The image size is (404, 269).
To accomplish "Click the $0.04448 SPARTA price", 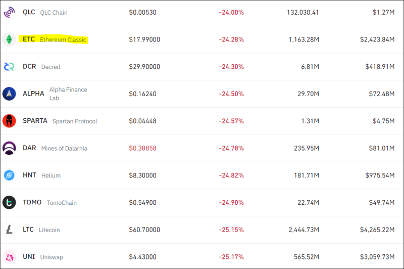I will pos(143,121).
